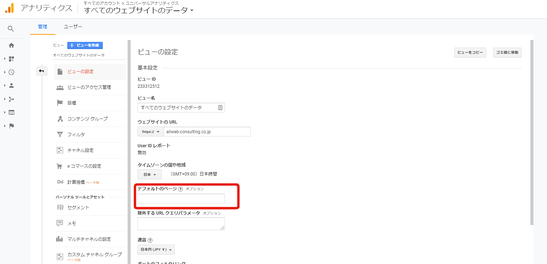Click the segment icon beside セグメント
Image resolution: width=547 pixels, height=264 pixels.
(x=60, y=207)
